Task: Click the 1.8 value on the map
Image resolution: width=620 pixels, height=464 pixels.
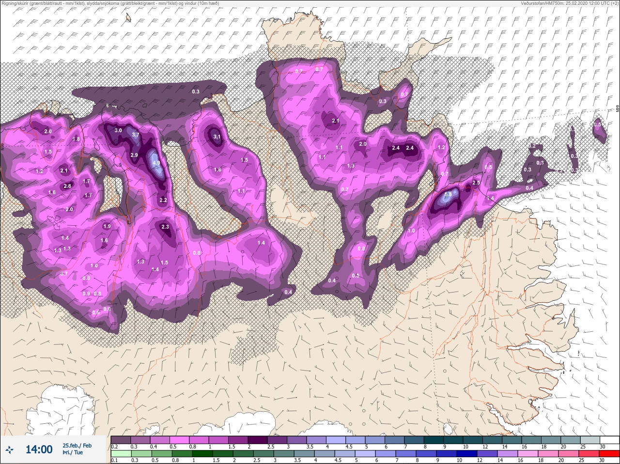Action: click(76, 139)
